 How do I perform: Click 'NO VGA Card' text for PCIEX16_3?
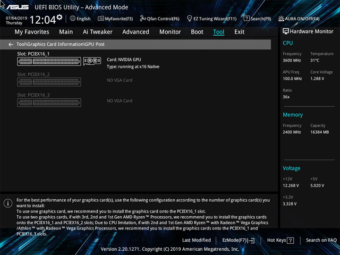(x=119, y=101)
